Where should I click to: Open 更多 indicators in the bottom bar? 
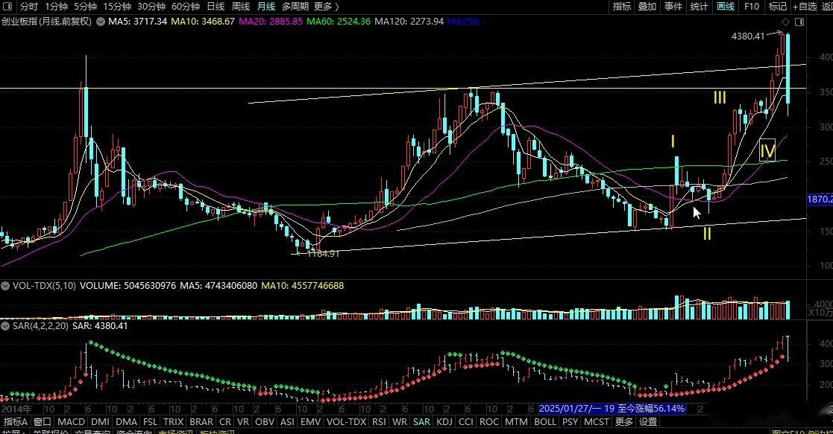[623, 422]
